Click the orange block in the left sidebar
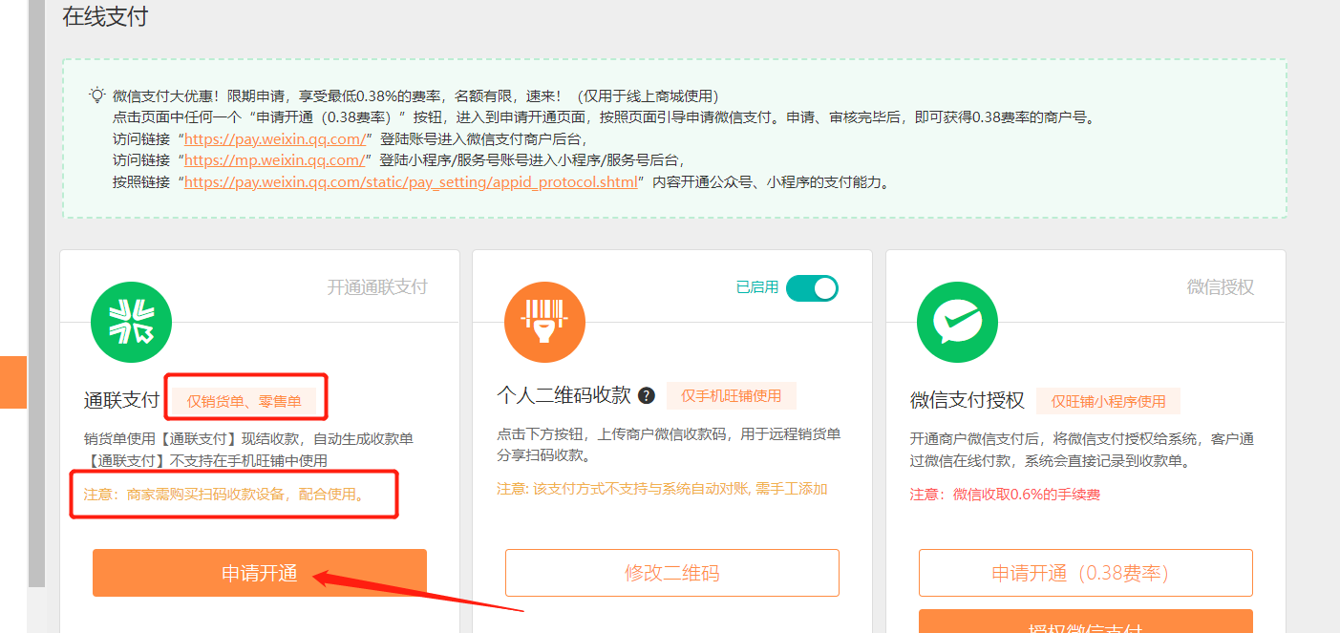Viewport: 1340px width, 633px height. tap(13, 382)
